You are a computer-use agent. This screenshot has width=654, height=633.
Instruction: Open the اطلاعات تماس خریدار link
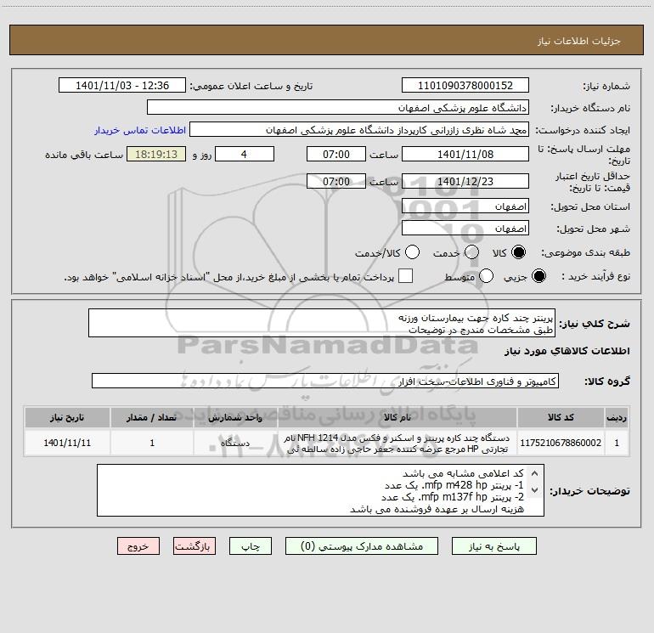[140, 130]
